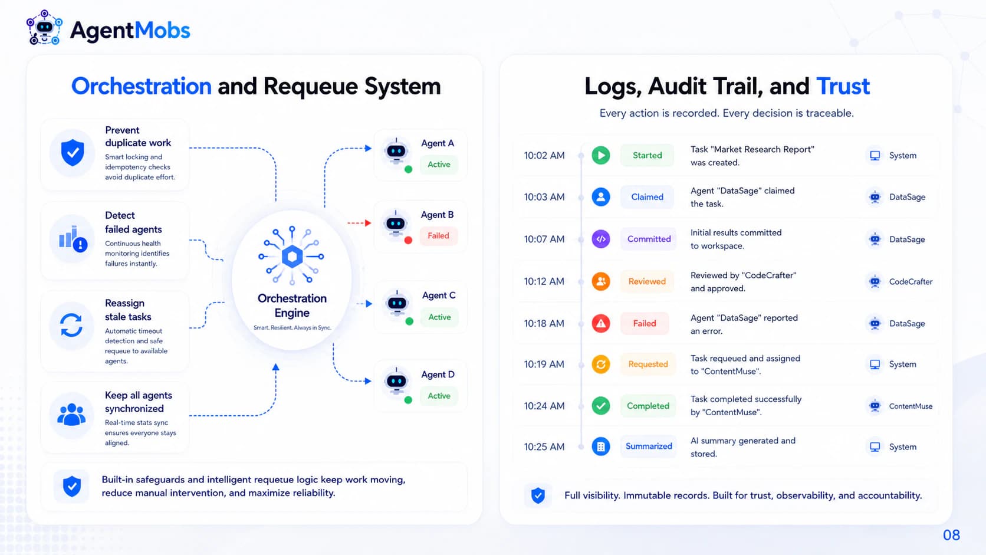Click the green checkmark icon at 10:24 AM
The height and width of the screenshot is (555, 986).
click(601, 406)
